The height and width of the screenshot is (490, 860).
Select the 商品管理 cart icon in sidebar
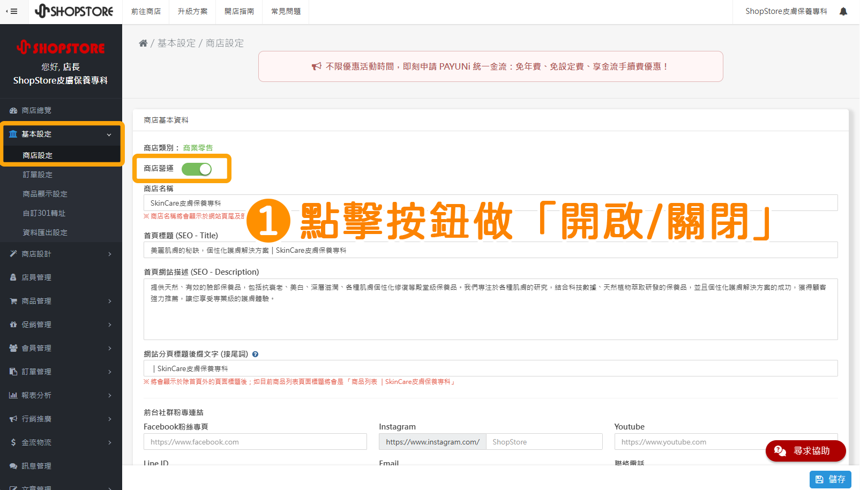(13, 301)
